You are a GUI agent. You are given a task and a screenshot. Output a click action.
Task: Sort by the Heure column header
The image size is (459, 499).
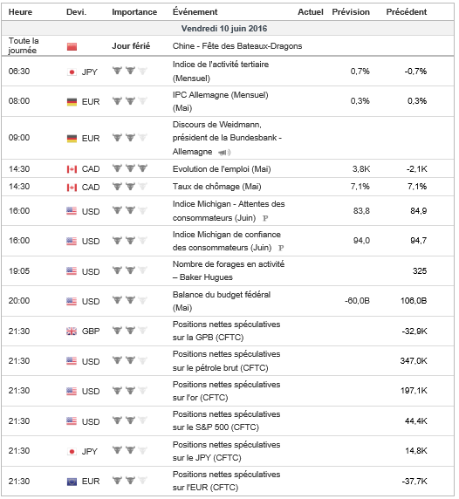pyautogui.click(x=20, y=12)
